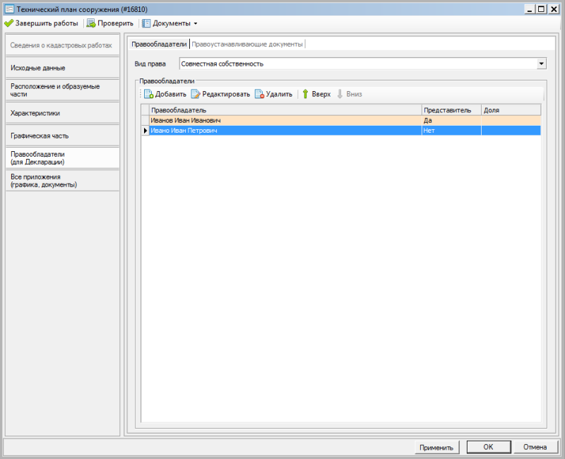The width and height of the screenshot is (565, 459).
Task: Click the Вниз down arrow icon
Action: tap(340, 94)
